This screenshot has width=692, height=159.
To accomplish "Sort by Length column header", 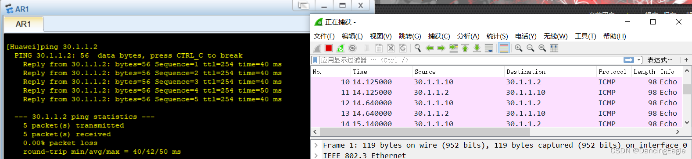I will (x=644, y=72).
